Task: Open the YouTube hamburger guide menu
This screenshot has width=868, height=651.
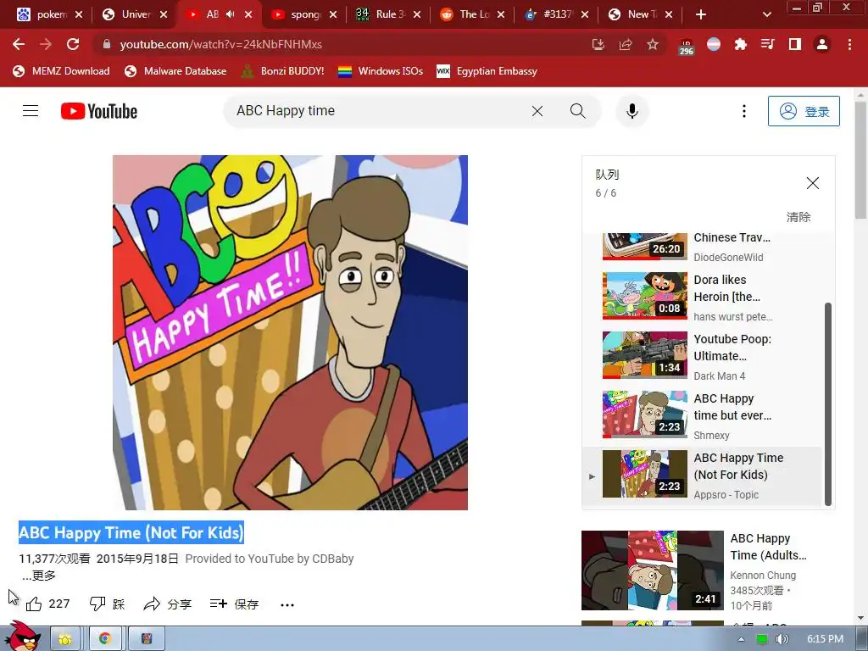Action: tap(31, 111)
